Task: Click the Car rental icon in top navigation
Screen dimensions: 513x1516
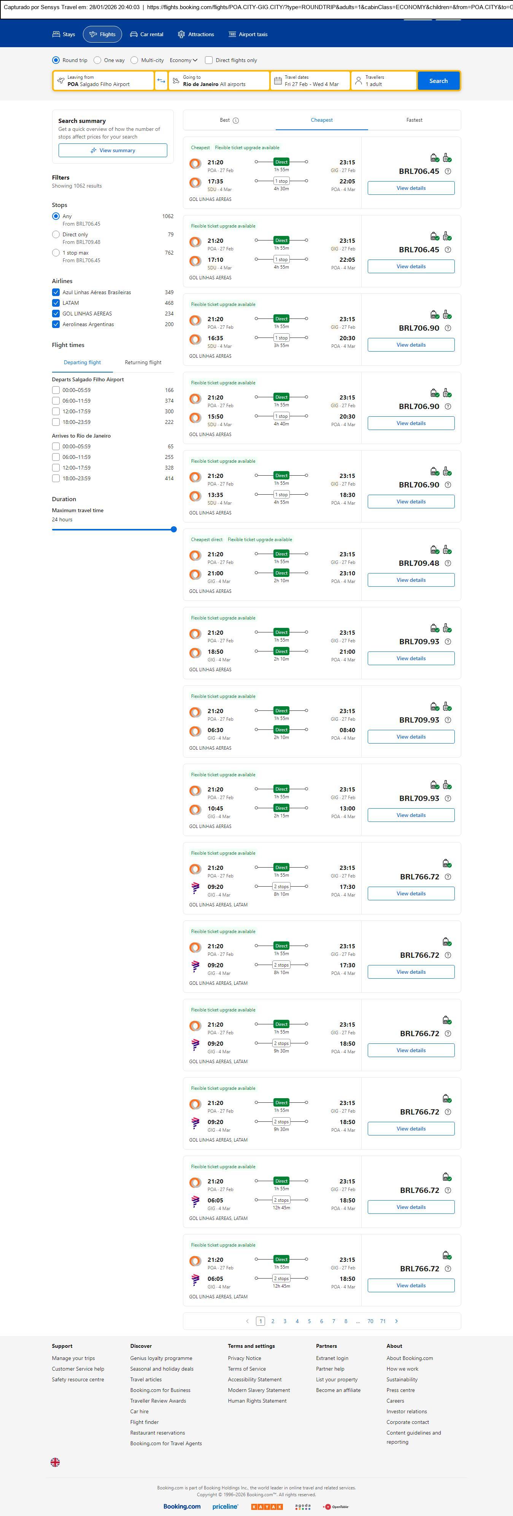Action: tap(133, 35)
